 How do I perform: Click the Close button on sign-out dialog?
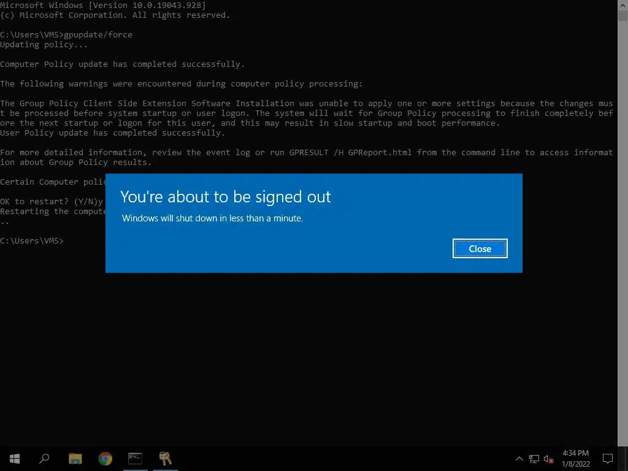(x=480, y=249)
